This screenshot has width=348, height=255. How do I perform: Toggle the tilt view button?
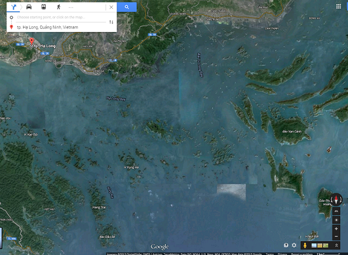(x=336, y=211)
